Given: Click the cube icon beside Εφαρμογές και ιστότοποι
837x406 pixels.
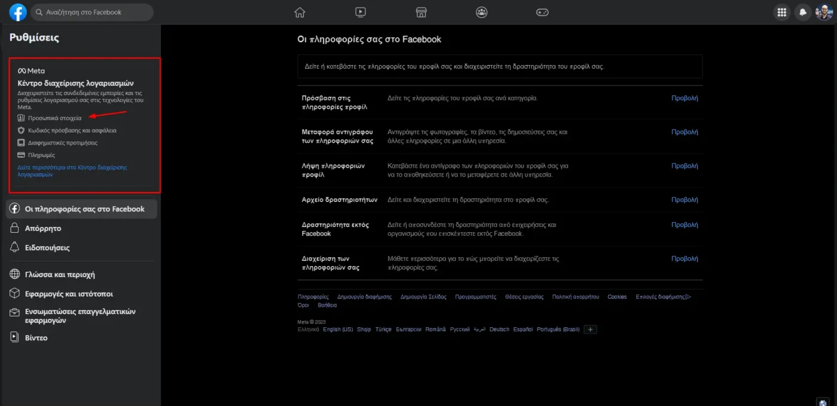Looking at the screenshot, I should (x=15, y=294).
